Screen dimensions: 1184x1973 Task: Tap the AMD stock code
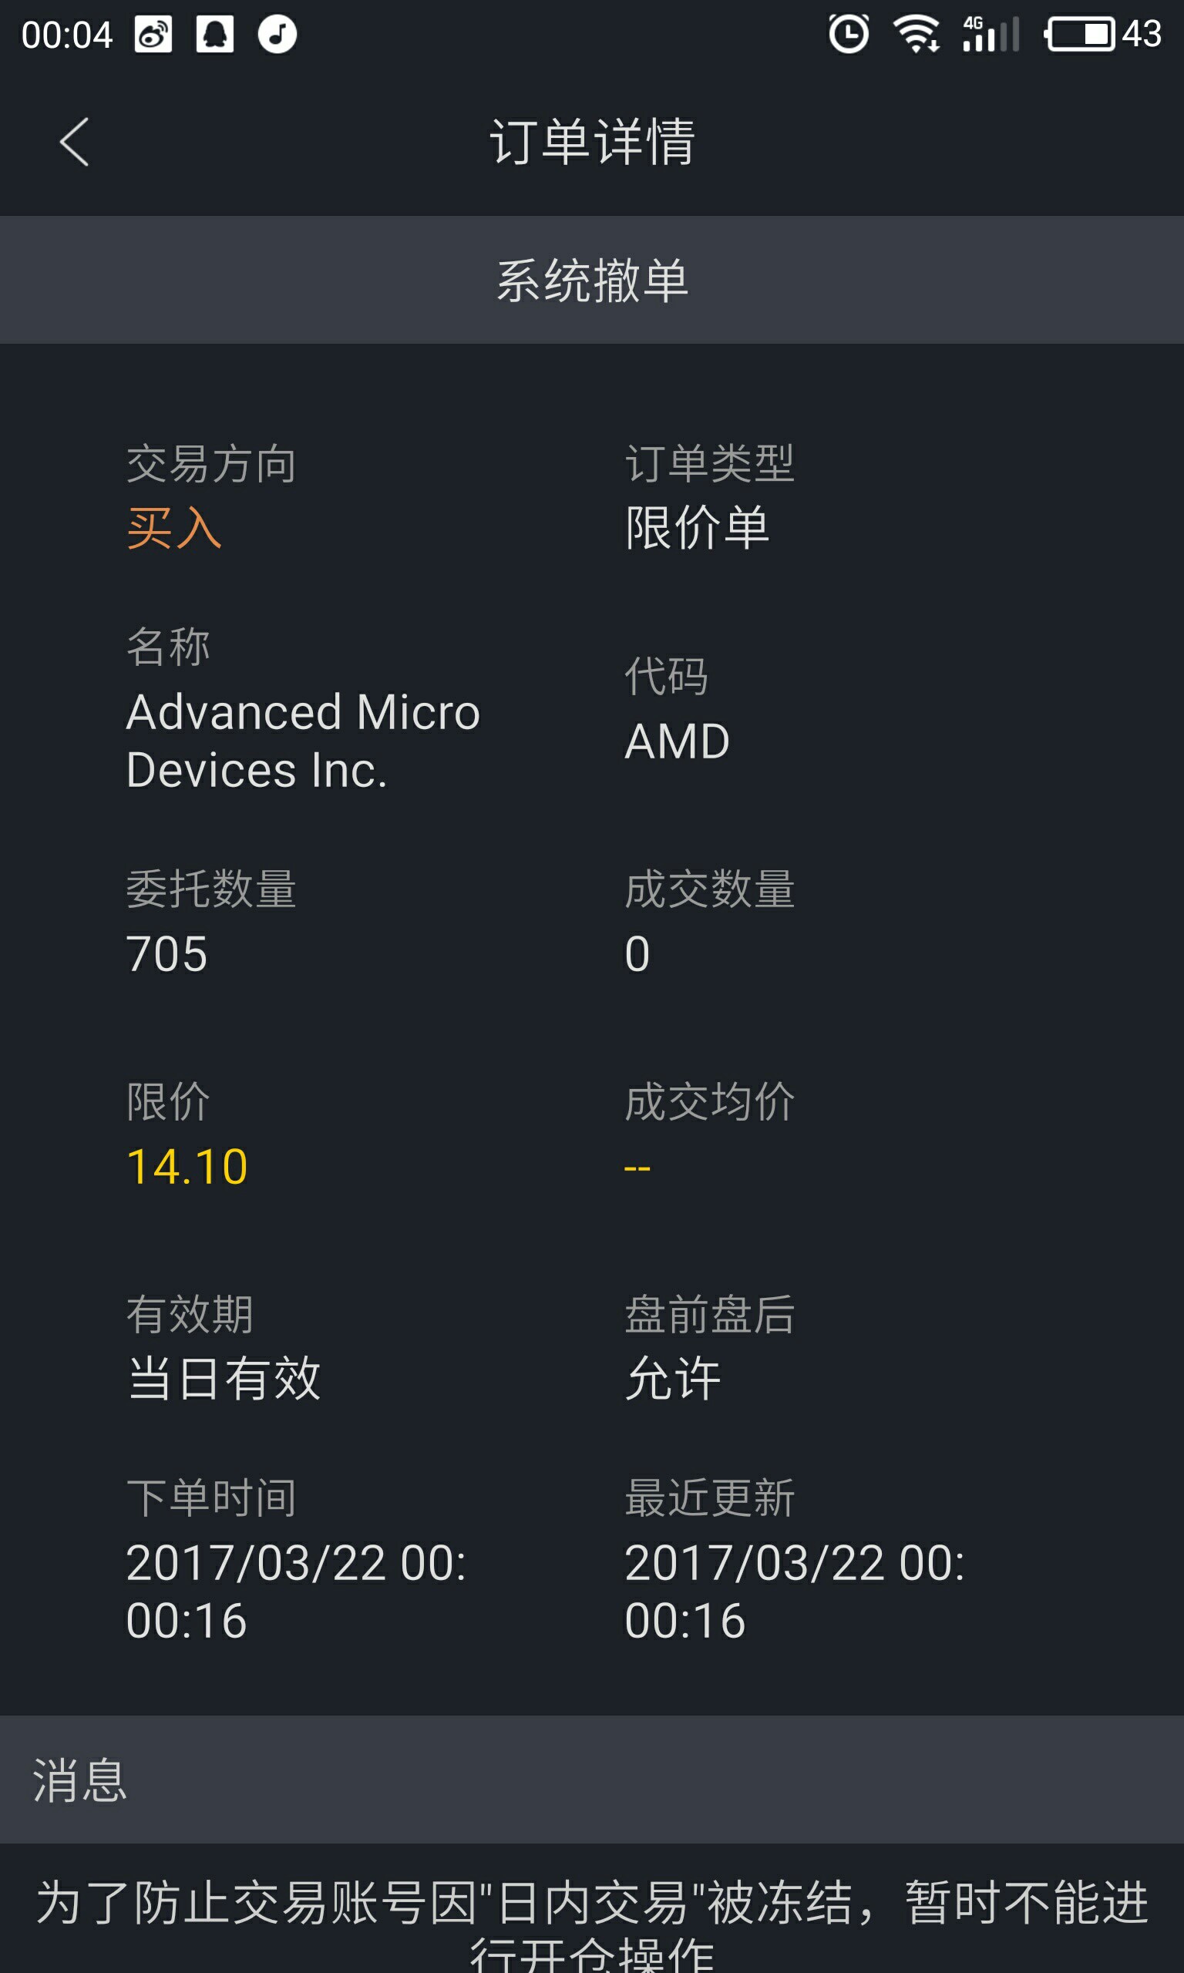coord(677,741)
